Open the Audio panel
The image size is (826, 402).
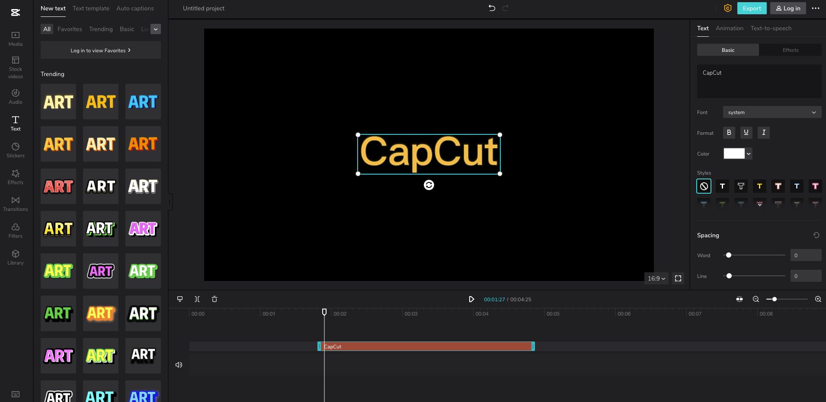(x=15, y=96)
